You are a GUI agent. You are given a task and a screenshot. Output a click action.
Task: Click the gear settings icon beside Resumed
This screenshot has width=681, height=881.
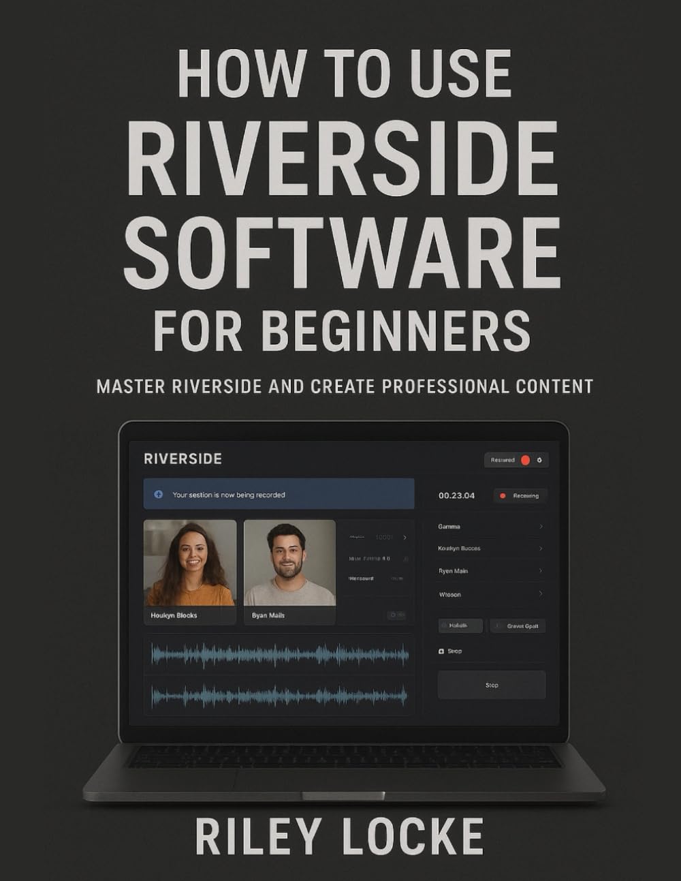coord(539,461)
